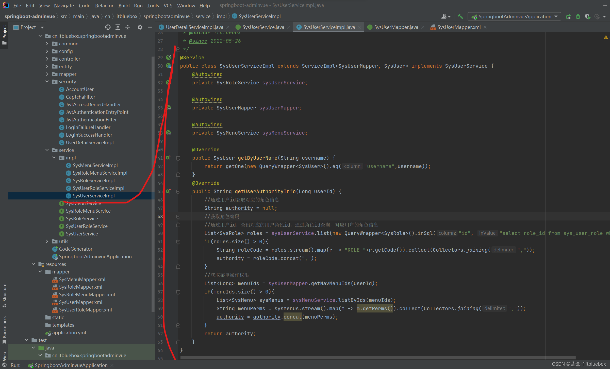Image resolution: width=610 pixels, height=369 pixels.
Task: Toggle code fold at getByUserName method
Action: click(x=178, y=158)
